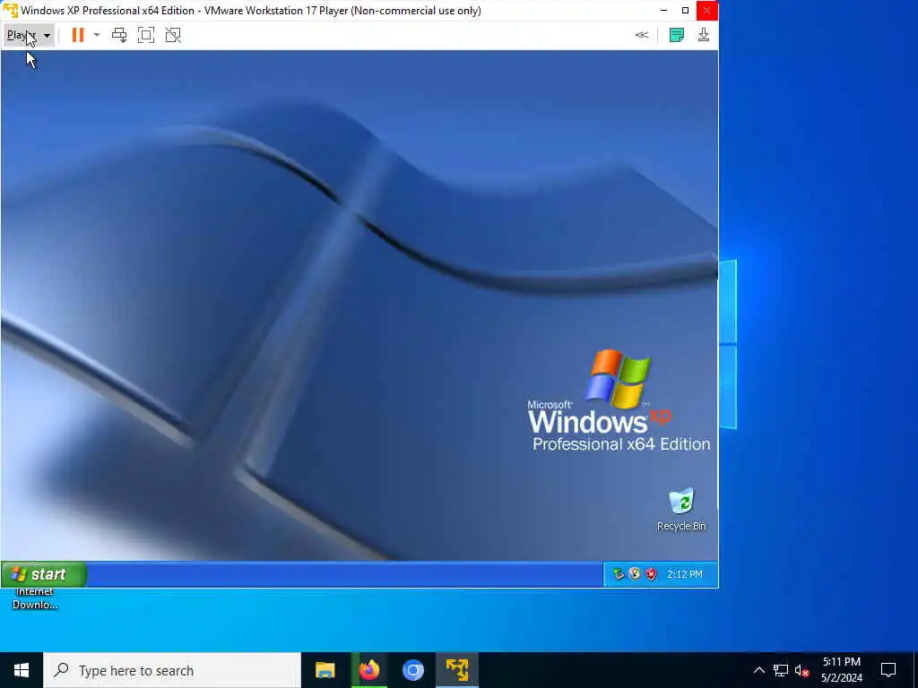Show hidden tray icons chevron
918x688 pixels.
click(x=758, y=670)
